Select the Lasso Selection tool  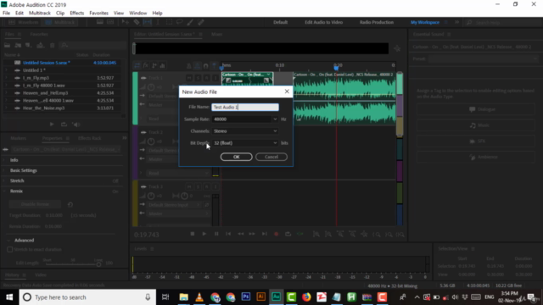(179, 22)
